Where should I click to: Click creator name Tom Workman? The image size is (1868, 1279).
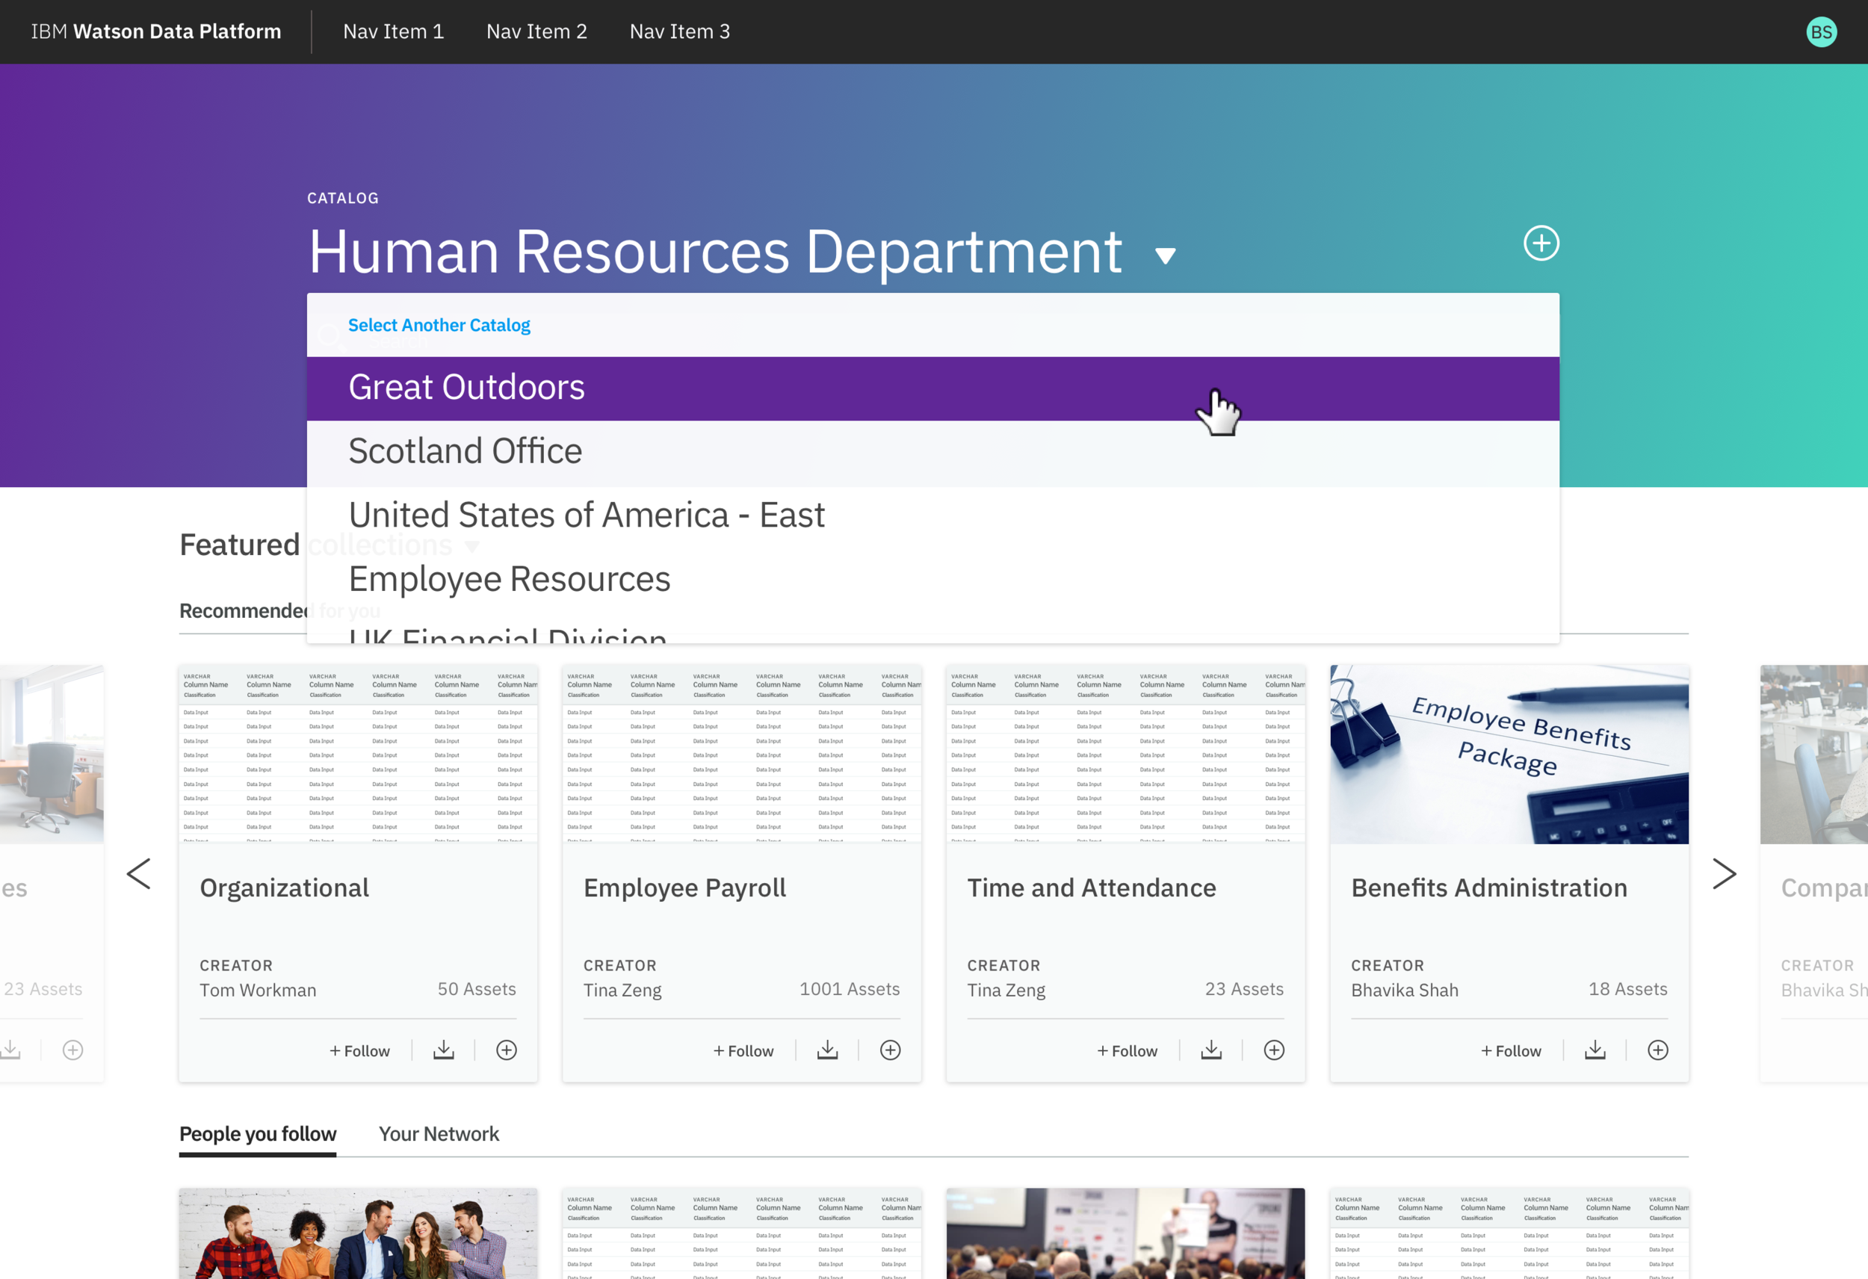(258, 991)
